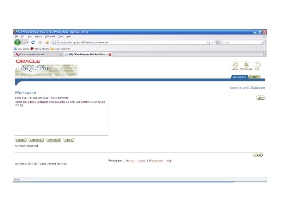Open the search engine selector dropdown
This screenshot has width=282, height=211.
[x=219, y=43]
